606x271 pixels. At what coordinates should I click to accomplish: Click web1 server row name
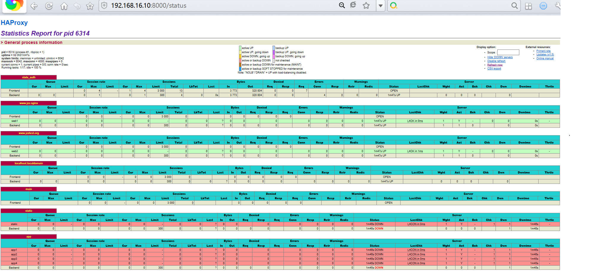(x=15, y=121)
